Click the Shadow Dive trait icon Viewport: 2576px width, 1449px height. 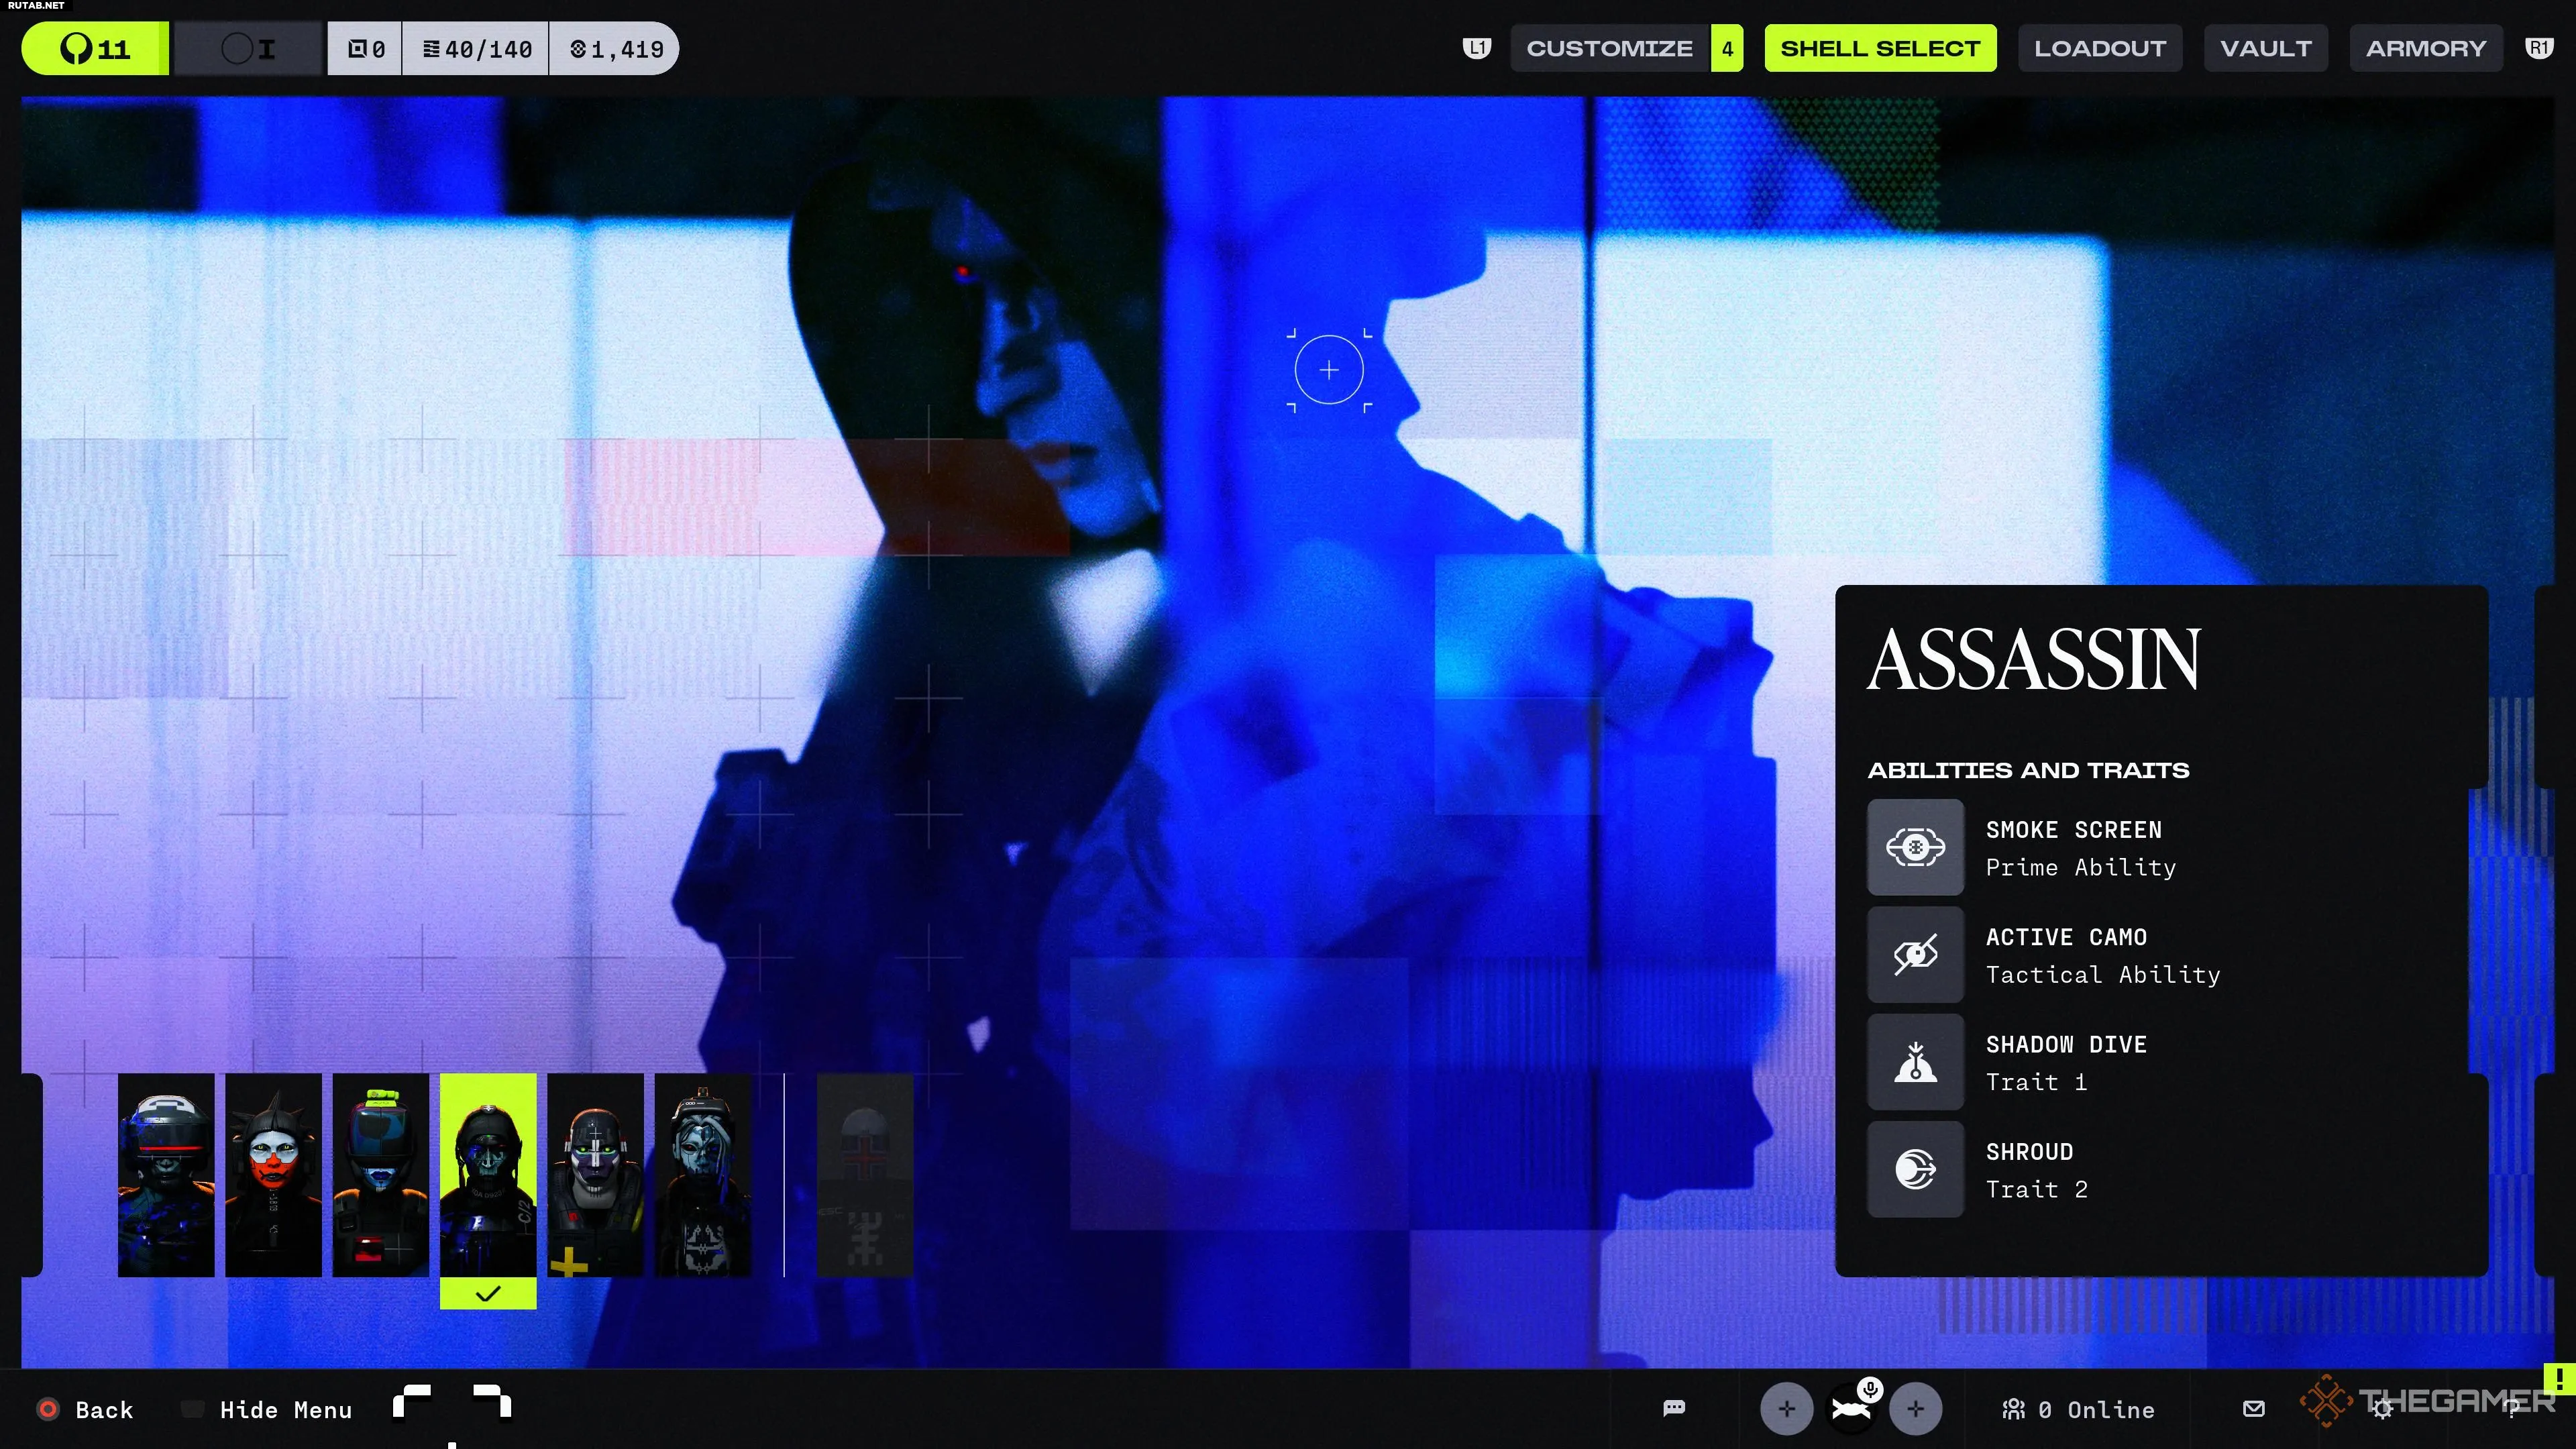click(1915, 1061)
